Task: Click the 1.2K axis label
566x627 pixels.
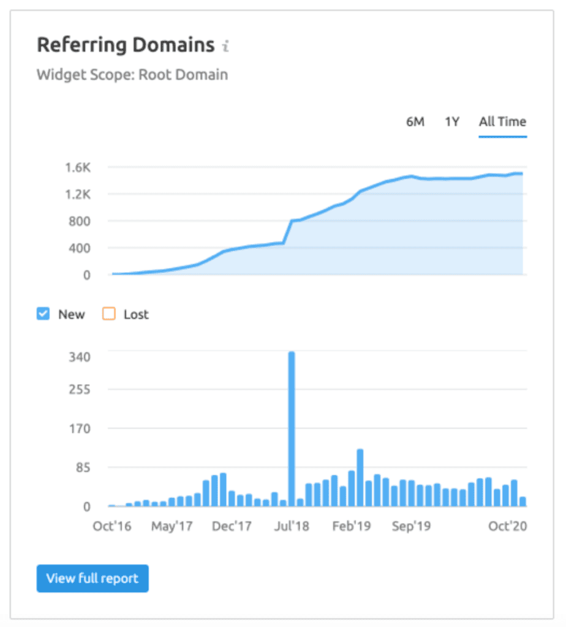Action: coord(78,195)
